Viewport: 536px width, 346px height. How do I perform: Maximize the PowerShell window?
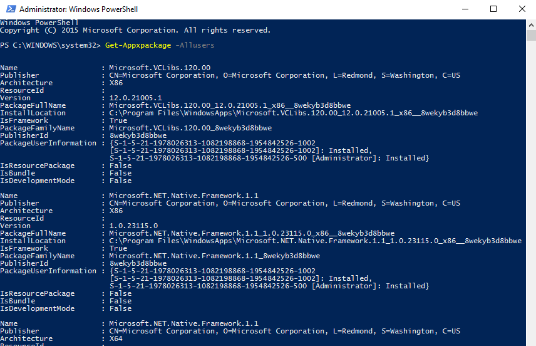493,9
